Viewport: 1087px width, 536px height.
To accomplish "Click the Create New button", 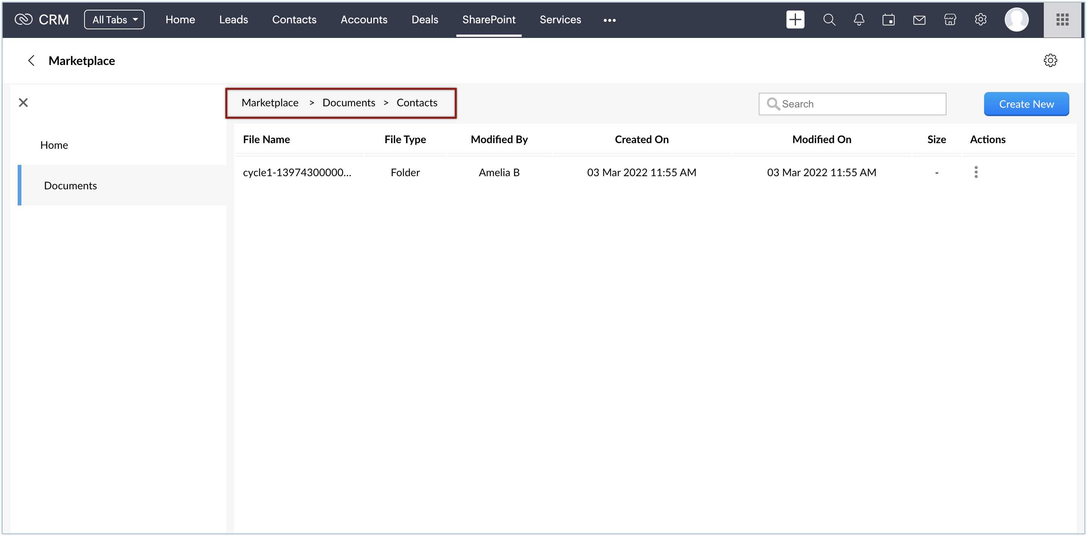I will 1026,104.
